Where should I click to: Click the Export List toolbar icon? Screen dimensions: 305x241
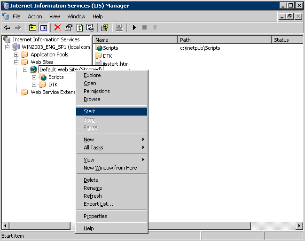90,28
